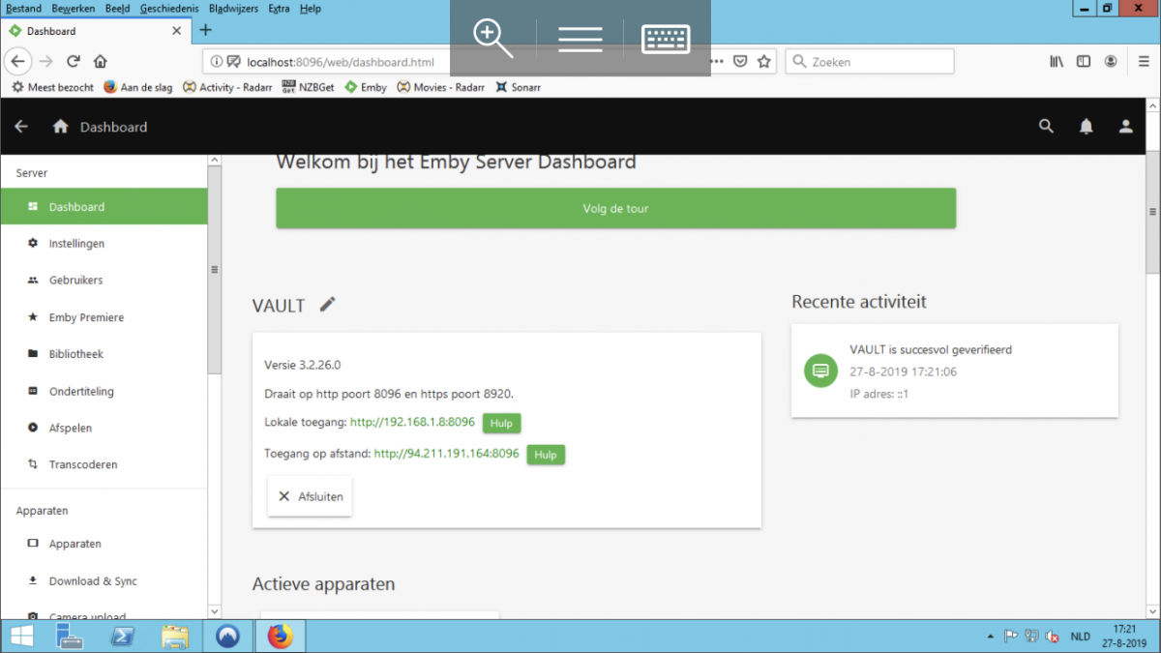This screenshot has height=653, width=1161.
Task: Open user profile icon in Emby header
Action: [1125, 126]
